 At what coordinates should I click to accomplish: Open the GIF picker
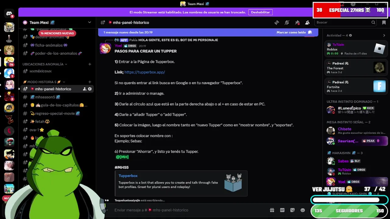coord(282,210)
